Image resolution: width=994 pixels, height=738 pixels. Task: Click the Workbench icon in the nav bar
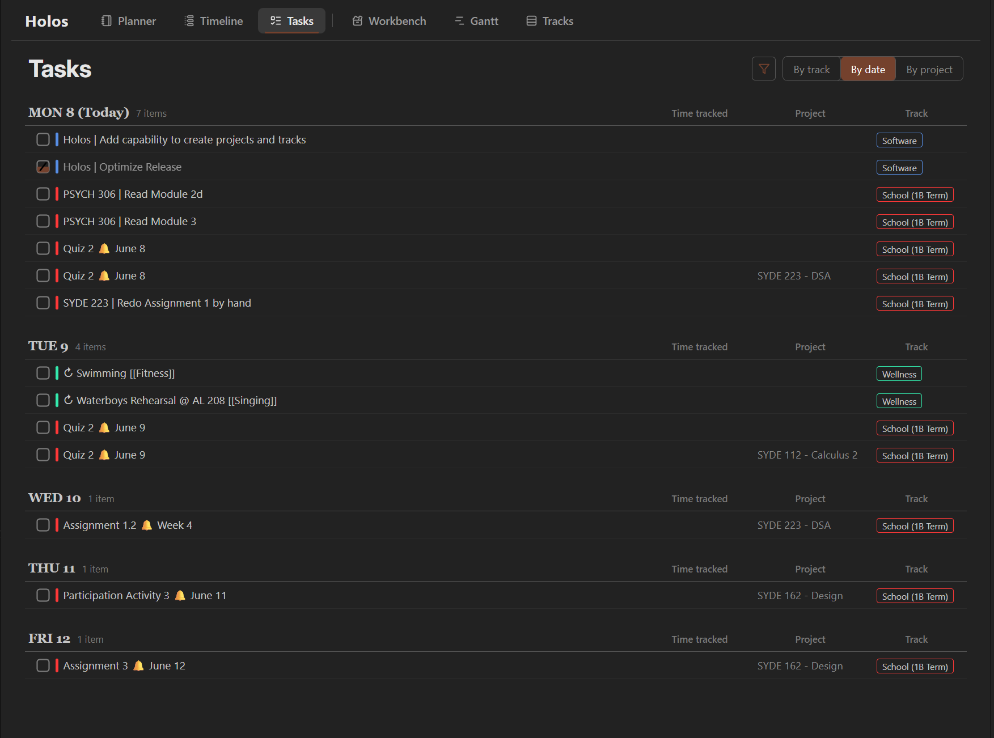click(357, 21)
